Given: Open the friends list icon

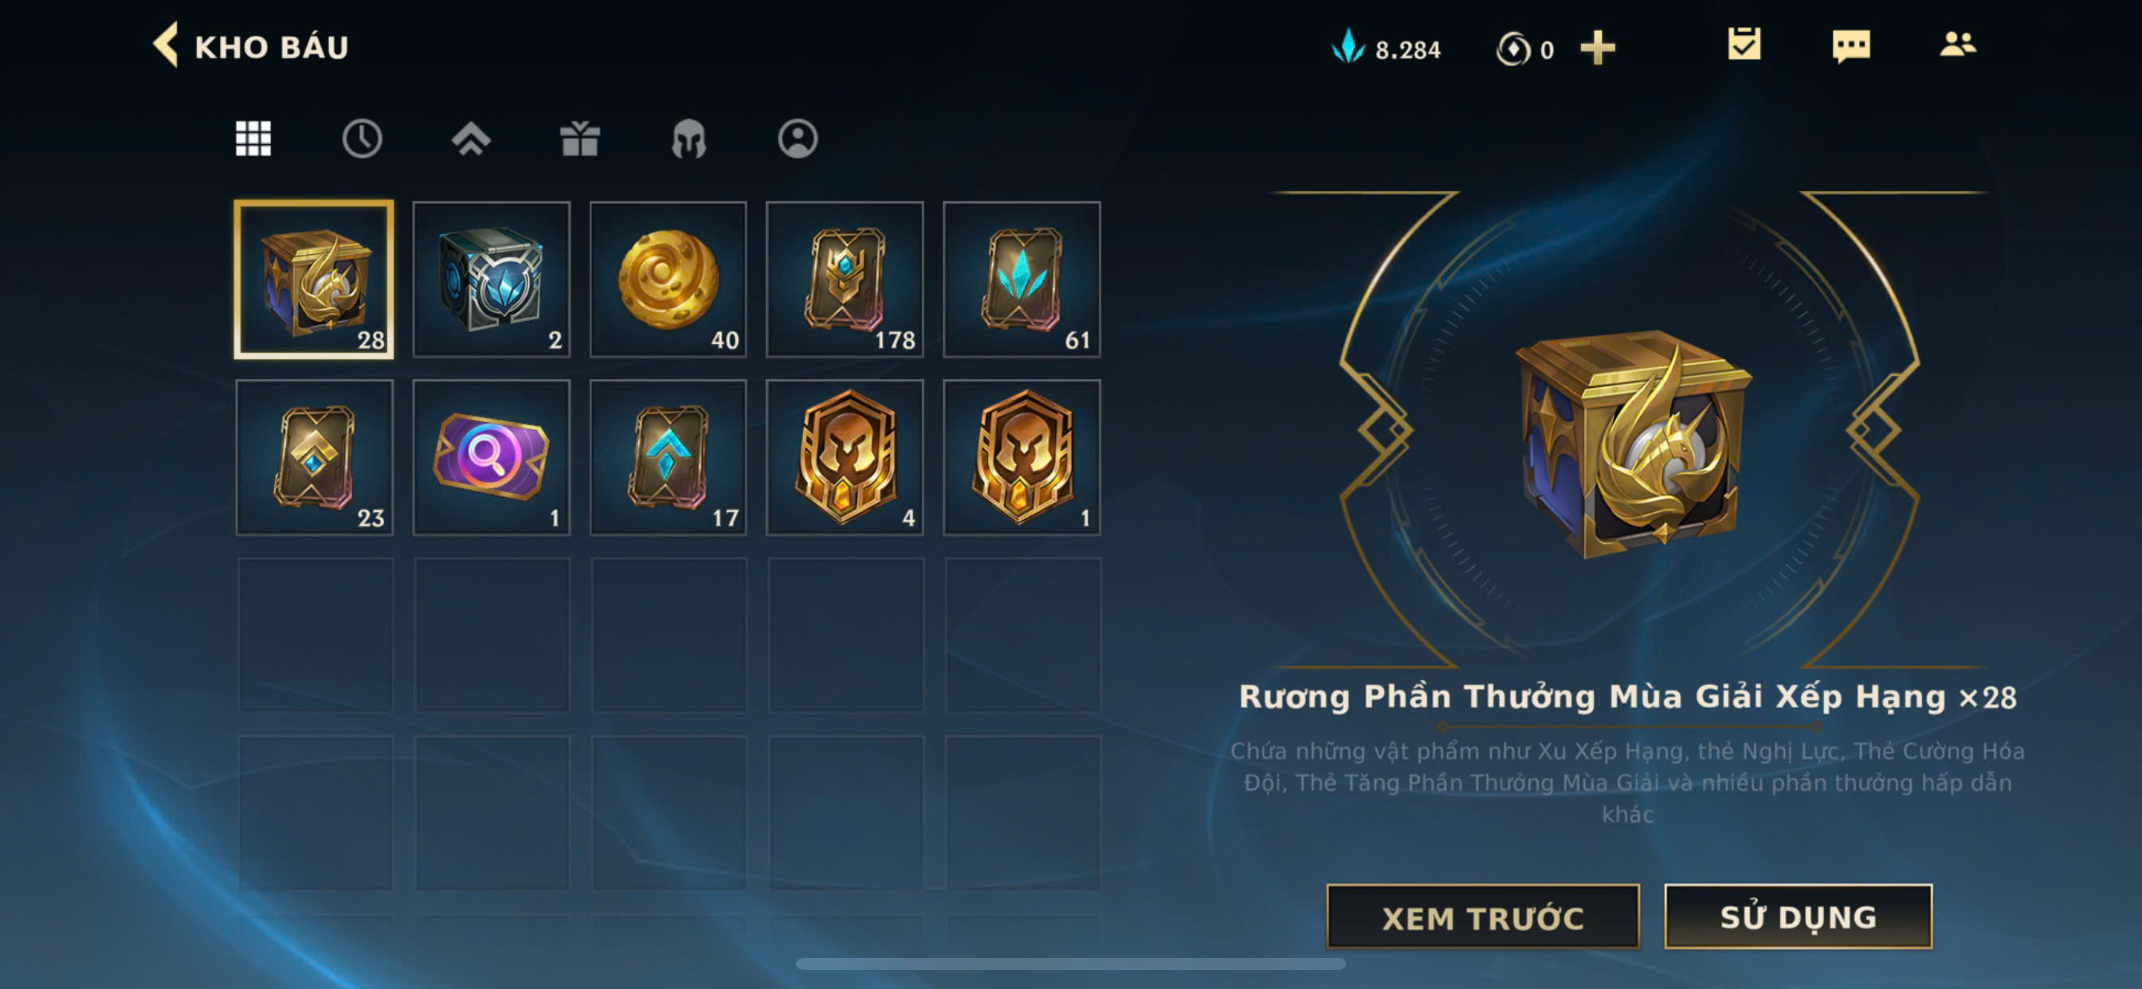Looking at the screenshot, I should pyautogui.click(x=1957, y=44).
